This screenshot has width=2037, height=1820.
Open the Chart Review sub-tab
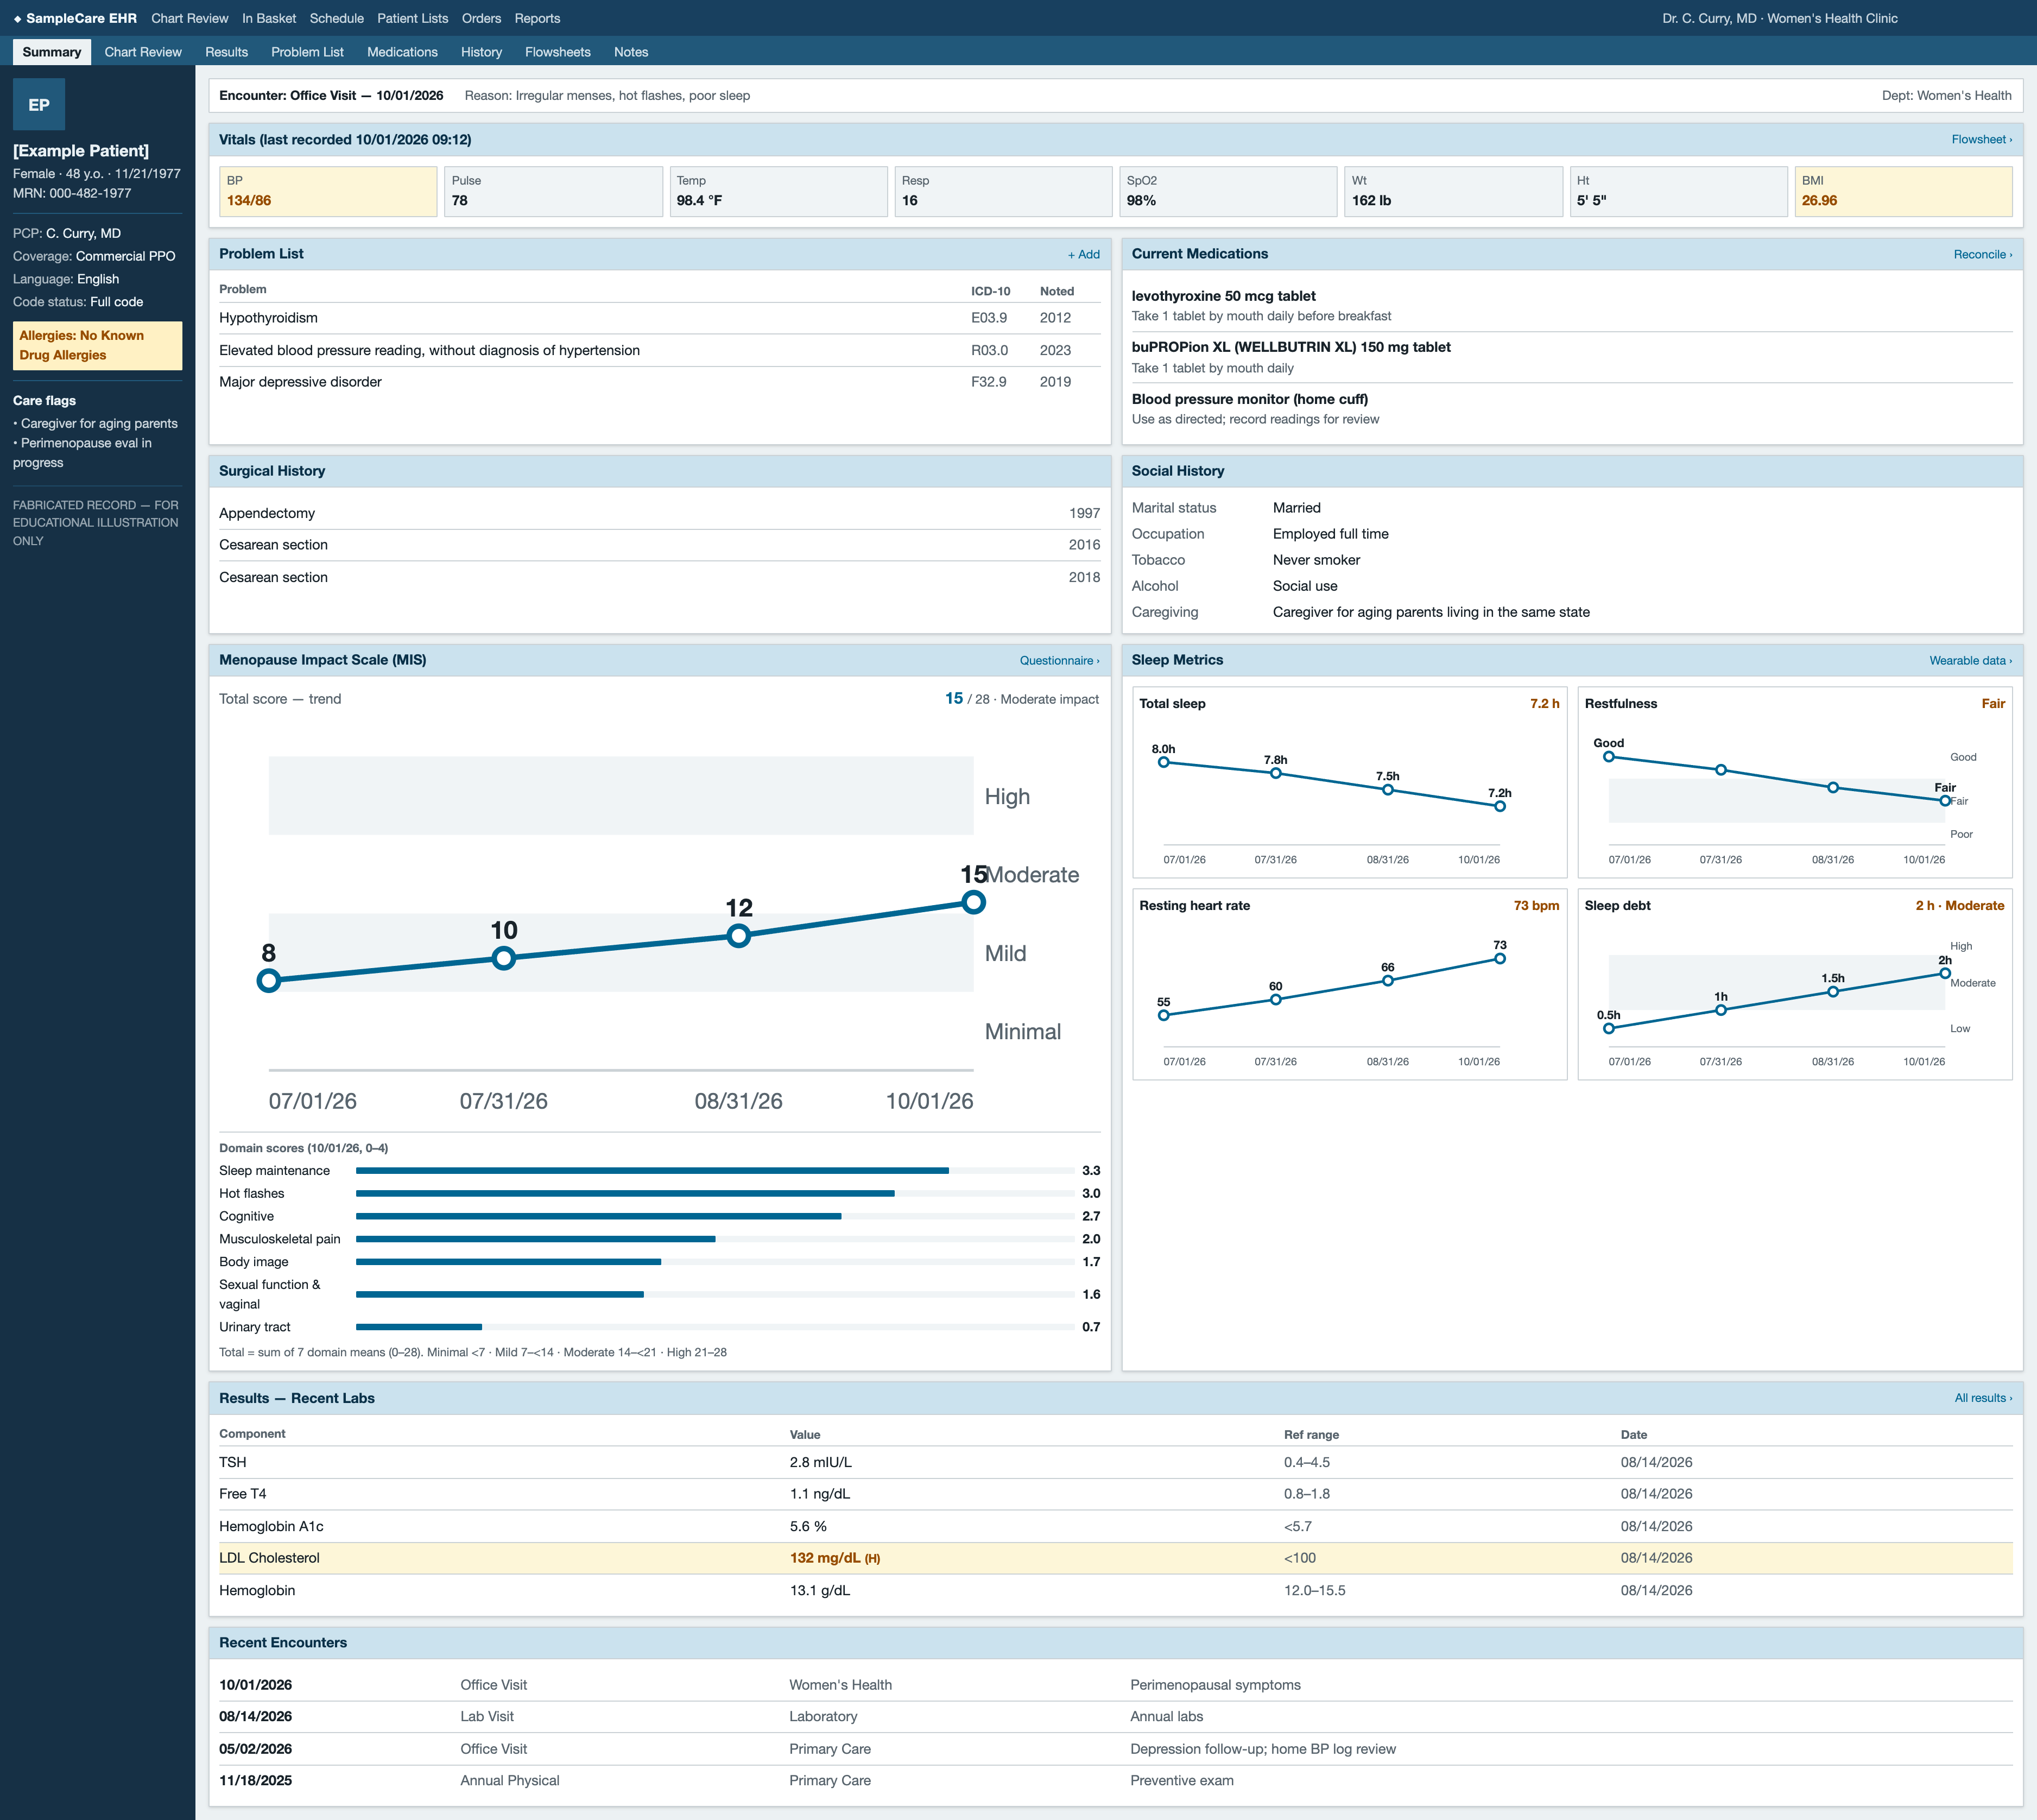[x=143, y=52]
